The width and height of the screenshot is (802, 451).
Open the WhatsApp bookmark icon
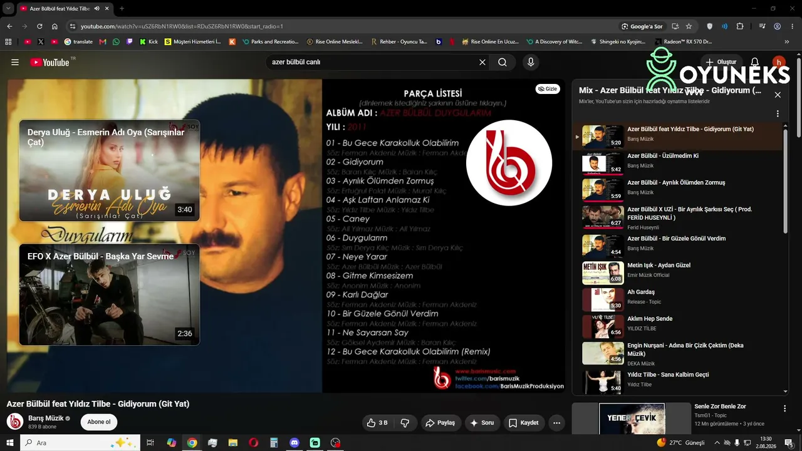[x=116, y=42]
